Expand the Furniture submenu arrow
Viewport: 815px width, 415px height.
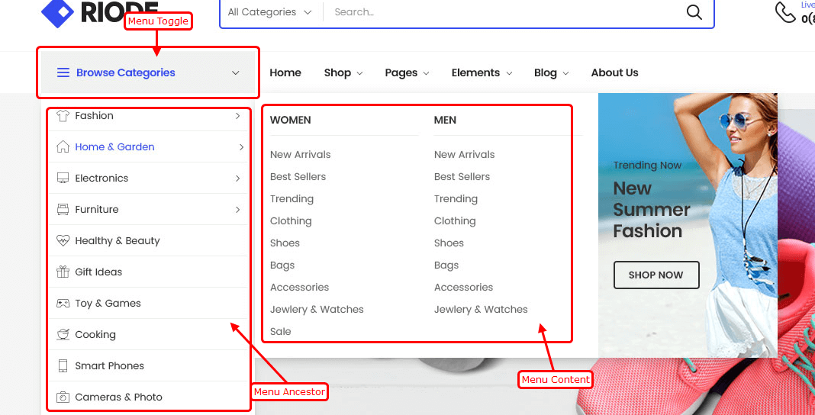[237, 210]
